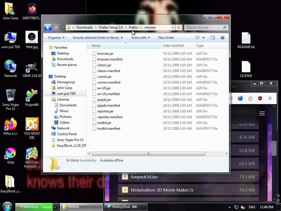
Task: Select the classic.jar file
Action: point(104,65)
